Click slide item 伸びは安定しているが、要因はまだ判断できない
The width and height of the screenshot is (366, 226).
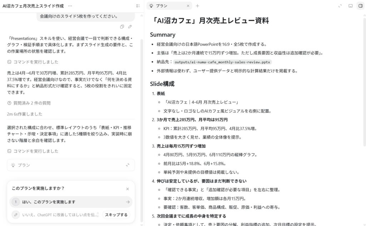point(202,181)
